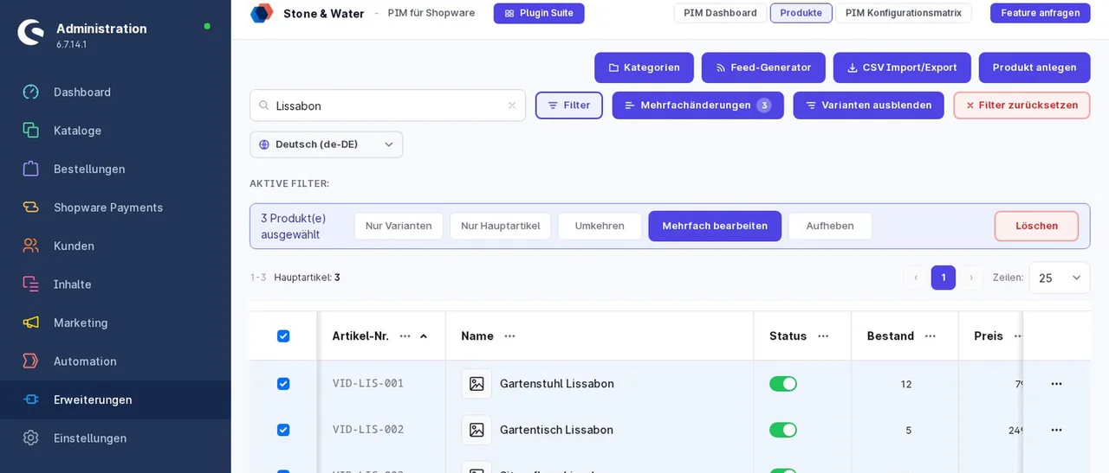Click CSV Import/Export button

(902, 67)
